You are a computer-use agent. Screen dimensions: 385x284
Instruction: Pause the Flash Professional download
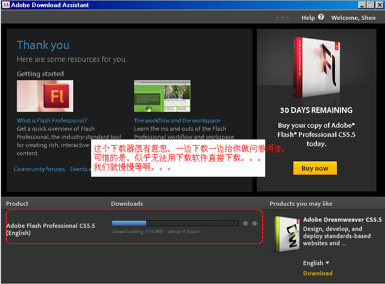pyautogui.click(x=245, y=224)
